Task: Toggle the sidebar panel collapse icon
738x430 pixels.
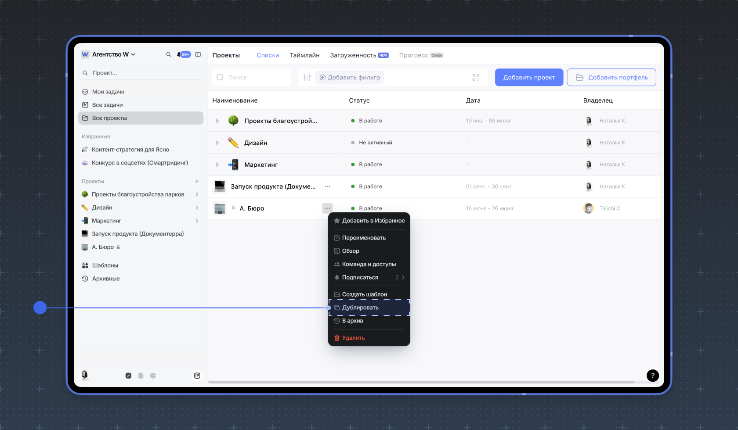Action: point(198,54)
